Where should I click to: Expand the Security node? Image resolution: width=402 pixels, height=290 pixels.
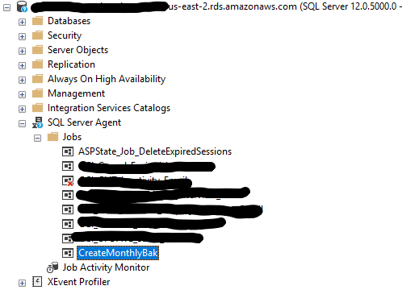pos(22,36)
